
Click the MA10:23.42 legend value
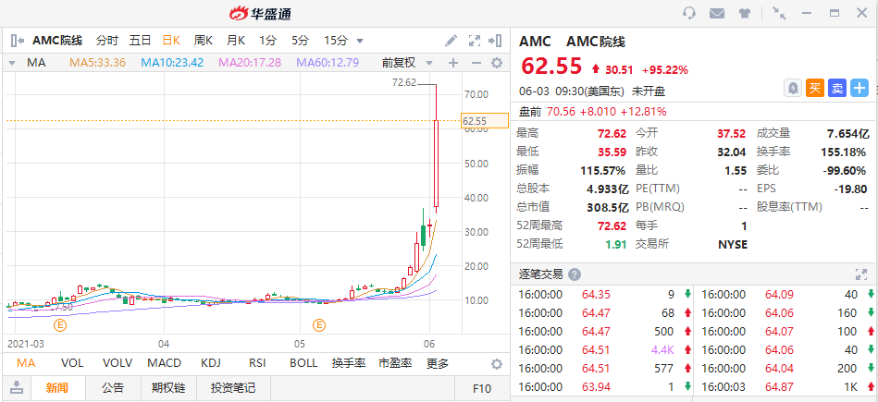click(x=172, y=63)
